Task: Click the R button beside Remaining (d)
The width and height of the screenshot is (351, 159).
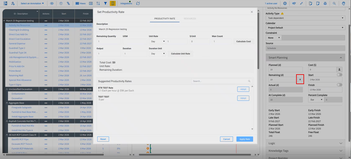Action: pos(300,80)
